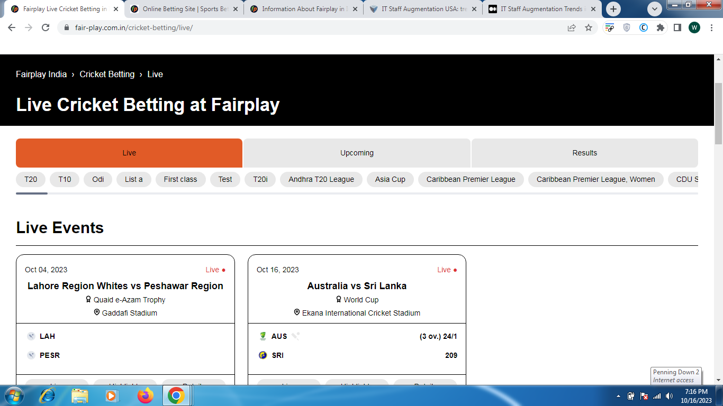Switch to IT Staff Augmentation USA tab
This screenshot has width=723, height=406.
point(423,9)
